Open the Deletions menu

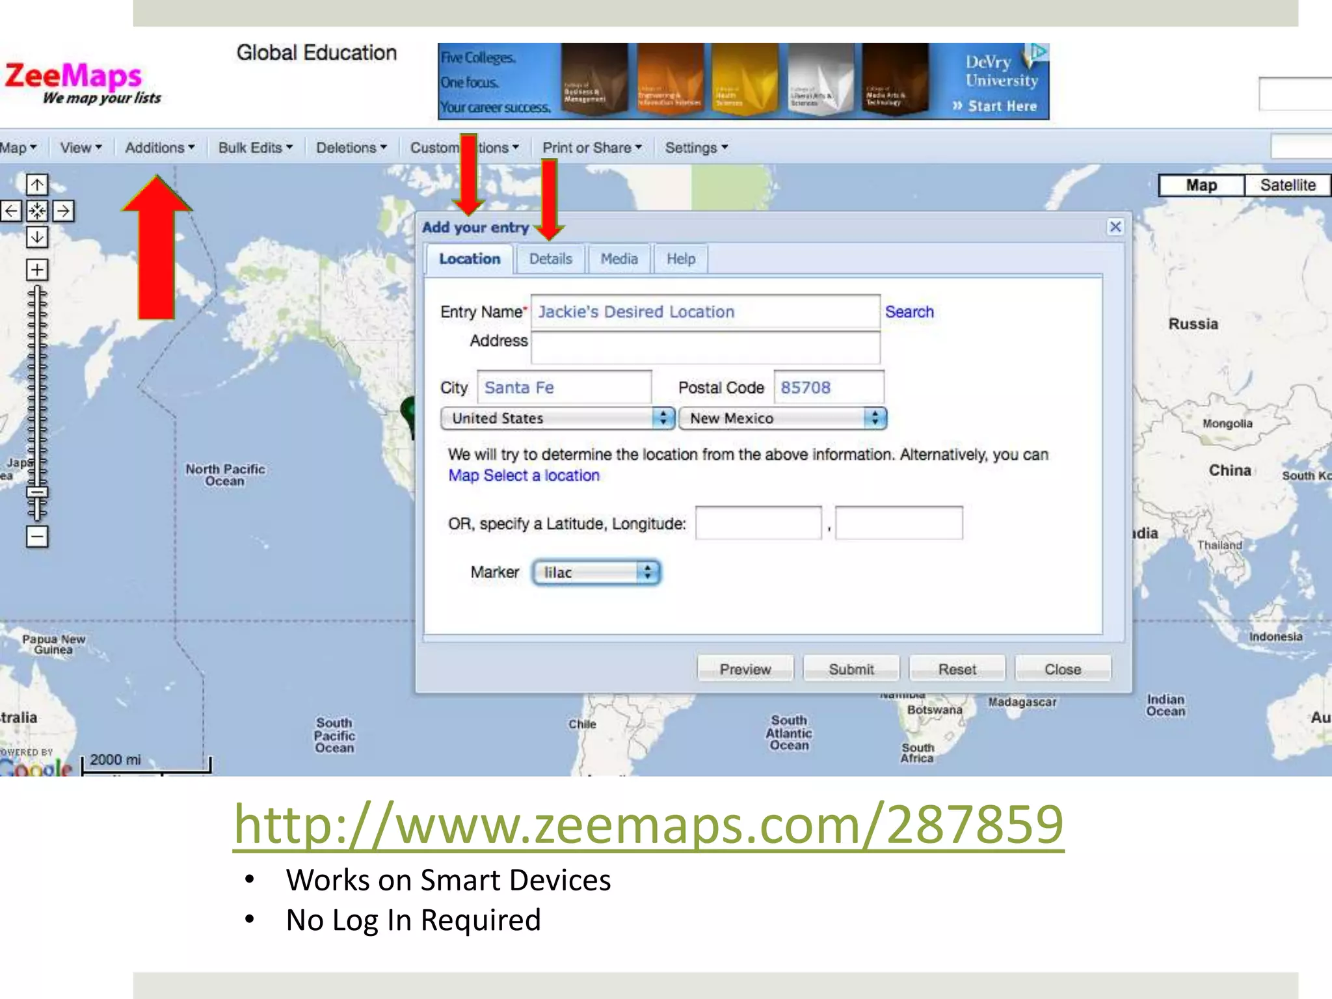(351, 148)
